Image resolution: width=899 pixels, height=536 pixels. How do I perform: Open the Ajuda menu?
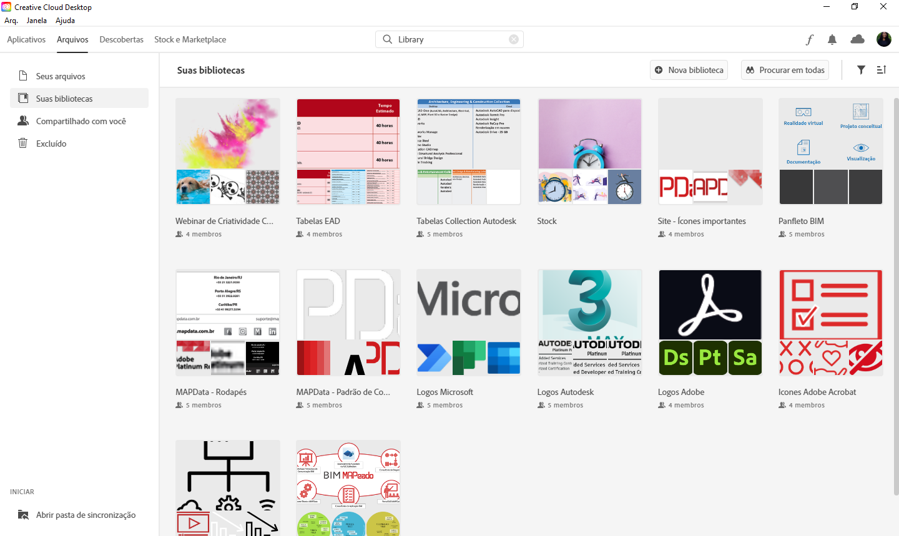click(x=65, y=21)
